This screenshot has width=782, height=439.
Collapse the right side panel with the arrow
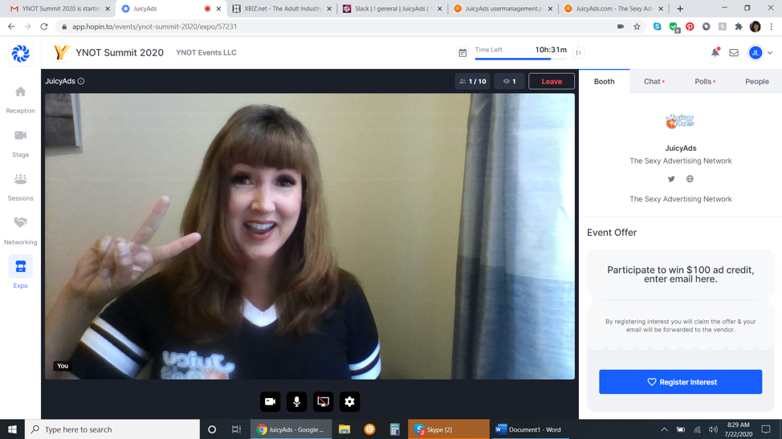click(579, 52)
